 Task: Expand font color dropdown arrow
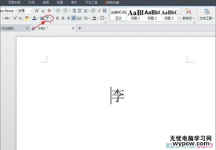(38, 18)
